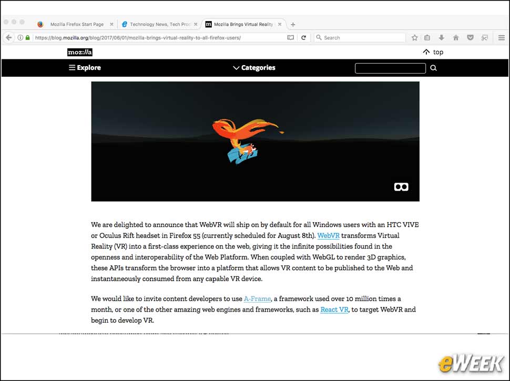
Task: Close the Mozilla Firefox Start Page tab
Action: click(x=111, y=24)
